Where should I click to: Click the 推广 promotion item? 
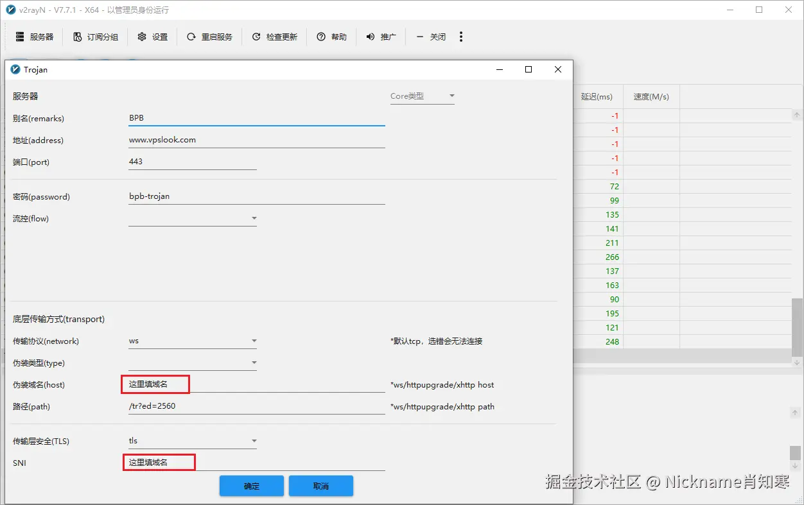click(x=381, y=37)
